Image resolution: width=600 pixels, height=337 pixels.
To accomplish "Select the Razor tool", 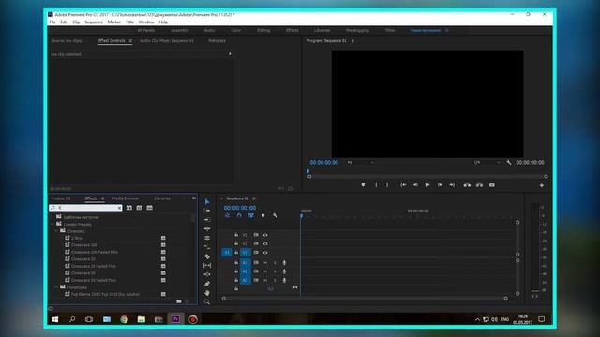I will (207, 256).
